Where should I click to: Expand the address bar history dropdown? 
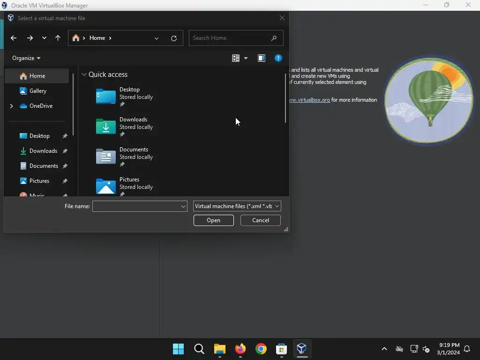tap(157, 38)
